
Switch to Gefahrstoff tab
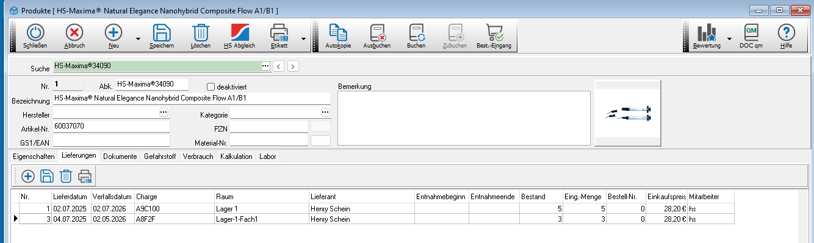160,157
